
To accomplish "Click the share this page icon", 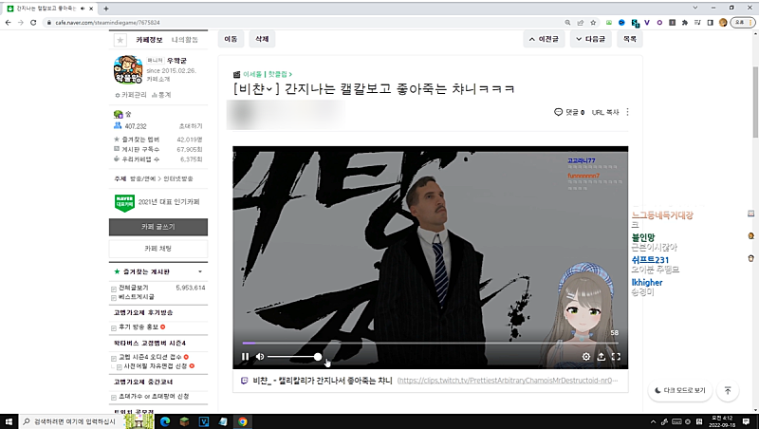I will tap(580, 22).
